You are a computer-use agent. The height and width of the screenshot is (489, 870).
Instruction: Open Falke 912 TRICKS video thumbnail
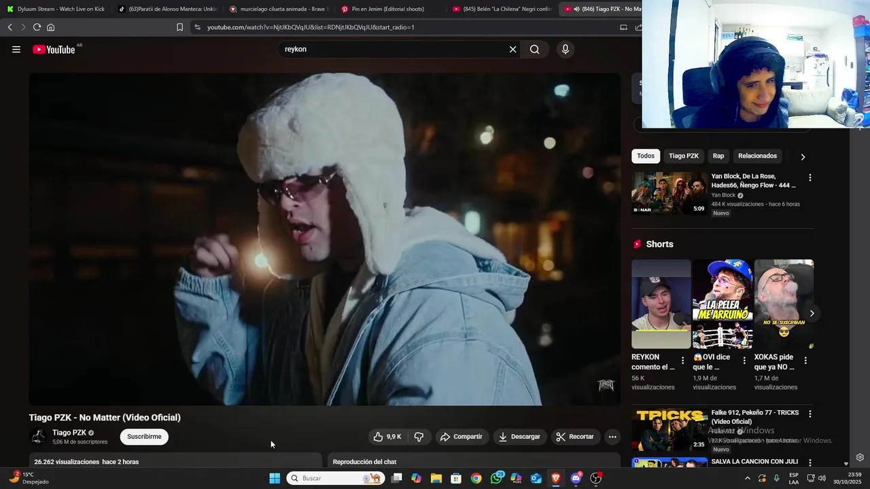tap(669, 431)
